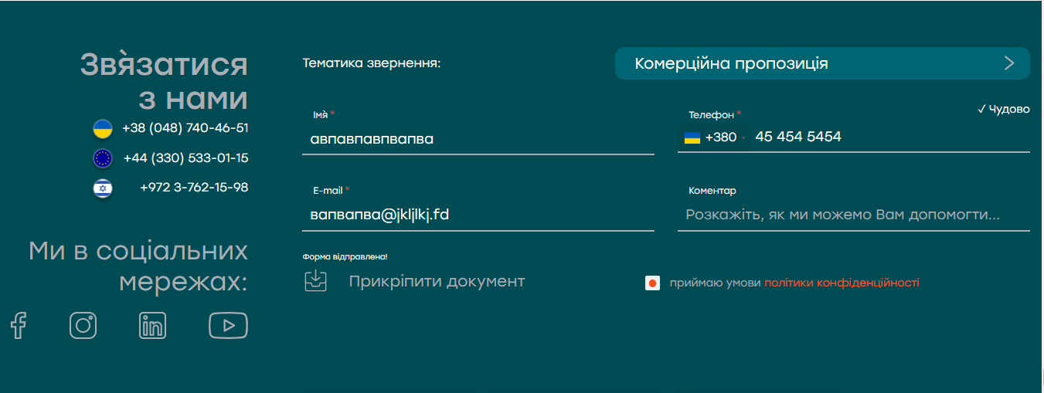
Task: Focus the Імя name input field
Action: [x=478, y=140]
